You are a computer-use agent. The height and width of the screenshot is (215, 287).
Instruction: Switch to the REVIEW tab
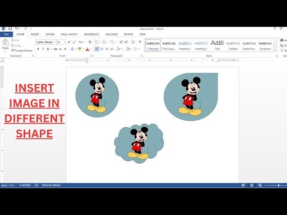(x=129, y=35)
